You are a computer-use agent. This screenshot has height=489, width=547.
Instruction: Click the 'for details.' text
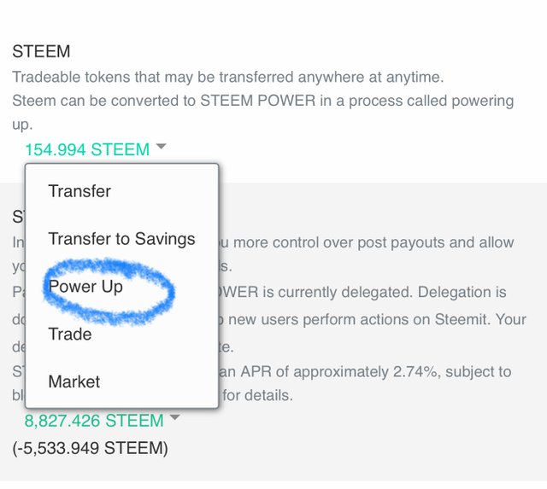[257, 395]
